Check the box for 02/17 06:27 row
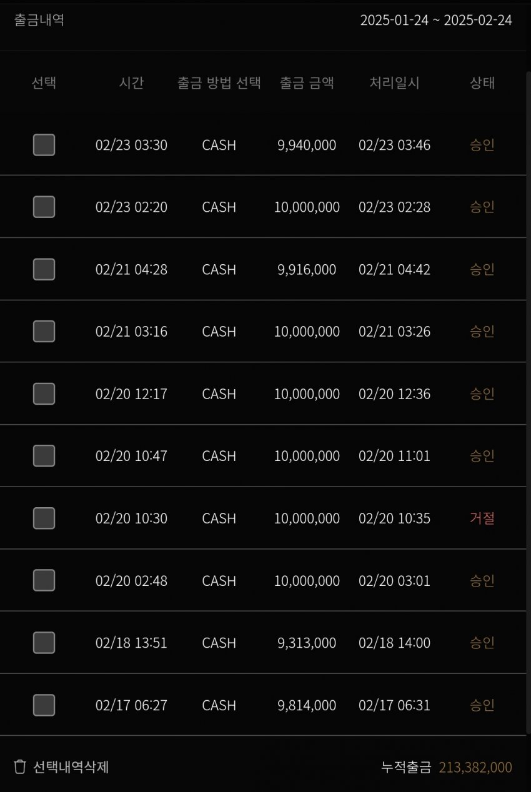Screen dimensions: 531x792 [x=44, y=705]
